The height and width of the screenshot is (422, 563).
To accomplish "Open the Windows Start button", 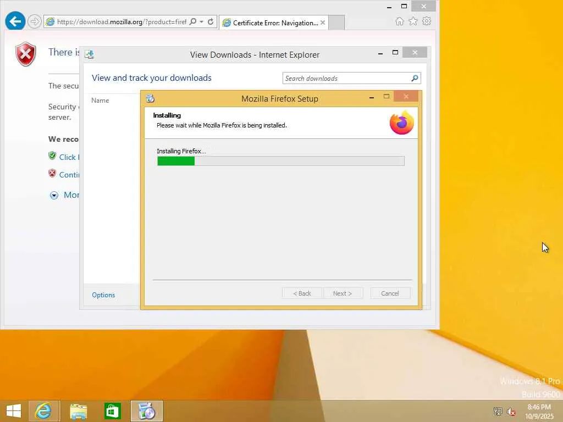I will click(x=14, y=411).
